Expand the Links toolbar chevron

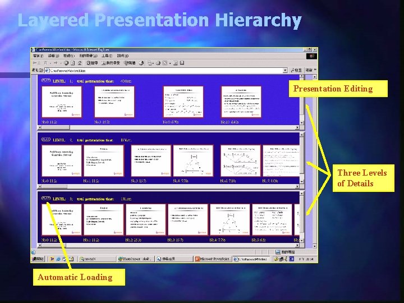point(315,70)
